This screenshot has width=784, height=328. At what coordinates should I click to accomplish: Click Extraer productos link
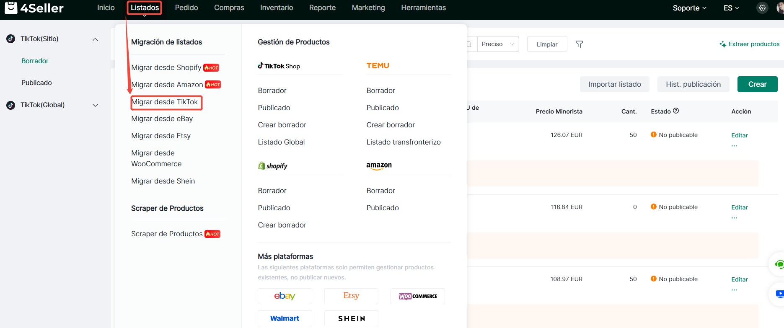click(x=750, y=44)
